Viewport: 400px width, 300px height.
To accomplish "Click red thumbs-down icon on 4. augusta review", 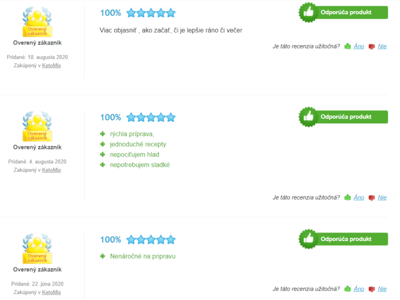I will tap(371, 197).
